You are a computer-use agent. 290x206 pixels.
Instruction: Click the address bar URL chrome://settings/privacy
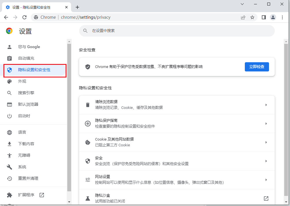point(86,17)
